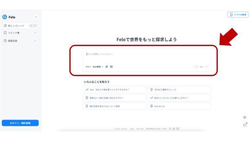Collapse the sidebar with the arrow icon
The image size is (250, 141).
pyautogui.click(x=36, y=17)
